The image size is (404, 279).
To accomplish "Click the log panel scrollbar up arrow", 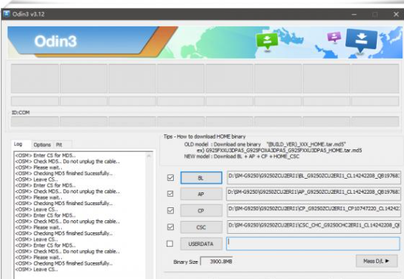I will (149, 156).
